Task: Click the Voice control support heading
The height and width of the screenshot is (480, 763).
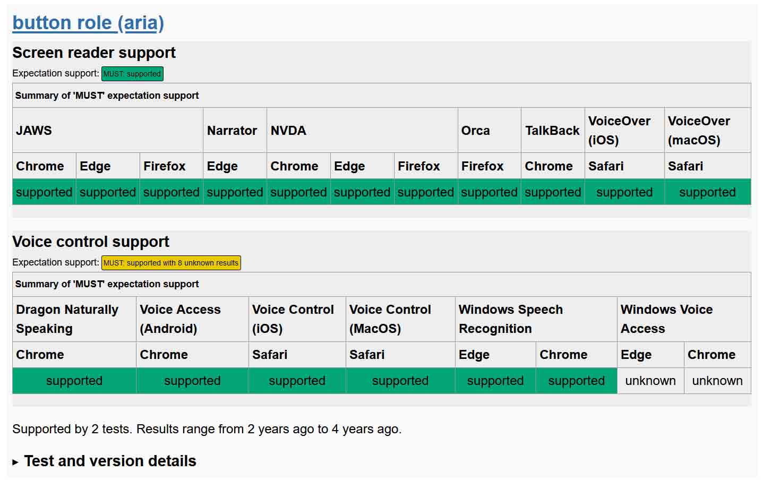Action: tap(91, 242)
